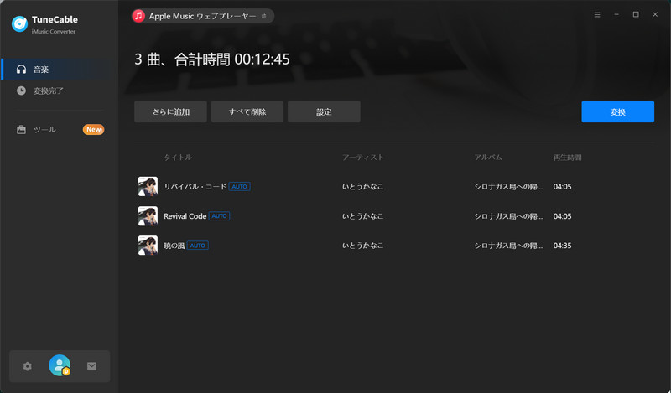Switch source with Apple Music ウェブプレーヤー swap arrows
This screenshot has height=393, width=671.
264,16
